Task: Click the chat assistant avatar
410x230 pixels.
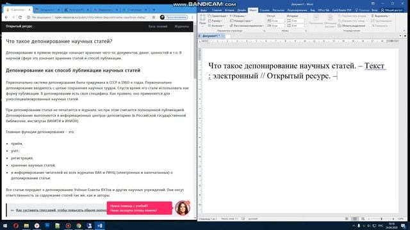Action: [x=182, y=208]
